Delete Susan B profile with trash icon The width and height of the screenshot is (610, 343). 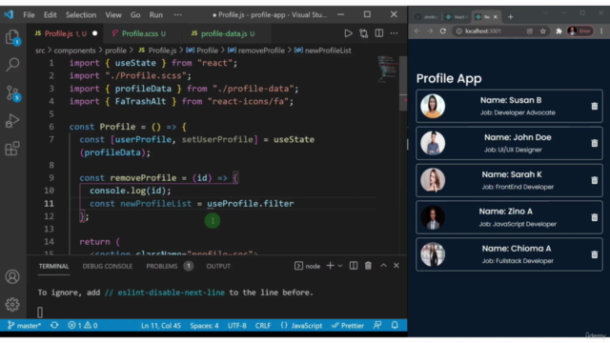pyautogui.click(x=595, y=106)
